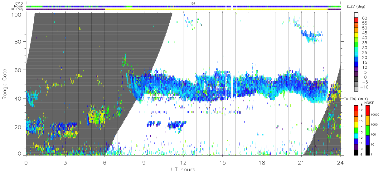Select the green segment of NOISE color bar
Screen dimensions: 383x176
pos(367,130)
